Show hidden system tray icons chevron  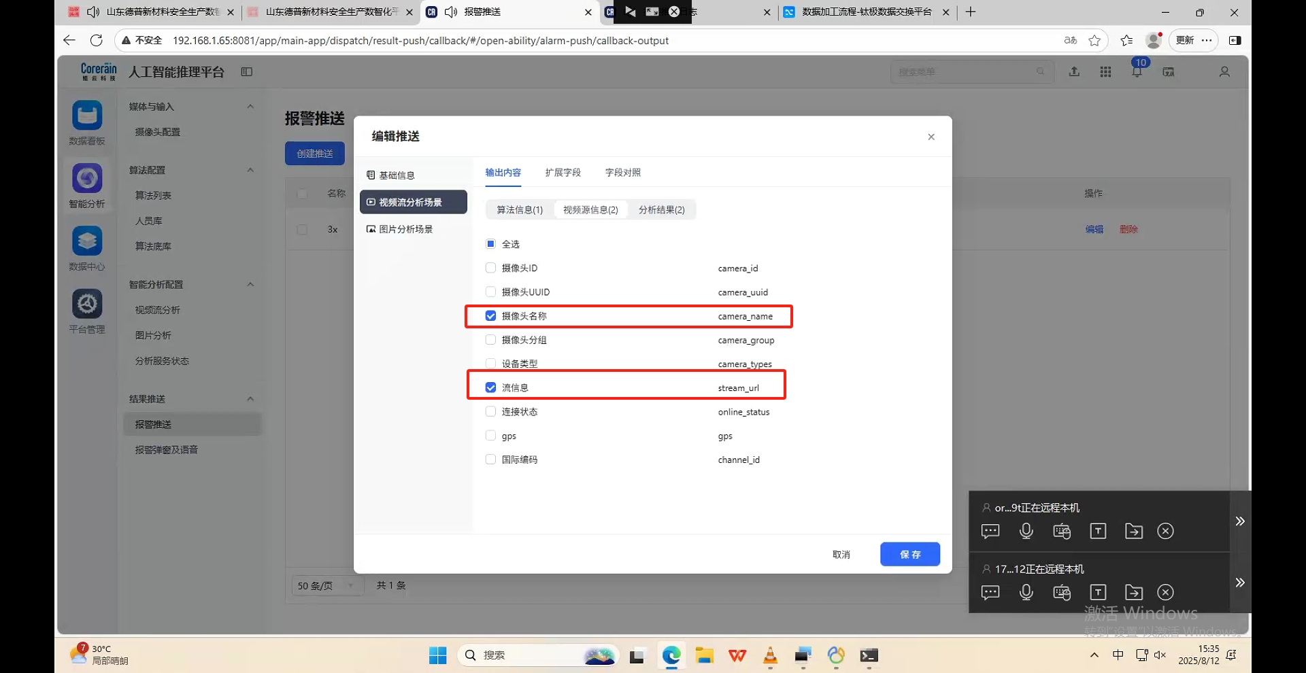tap(1094, 655)
